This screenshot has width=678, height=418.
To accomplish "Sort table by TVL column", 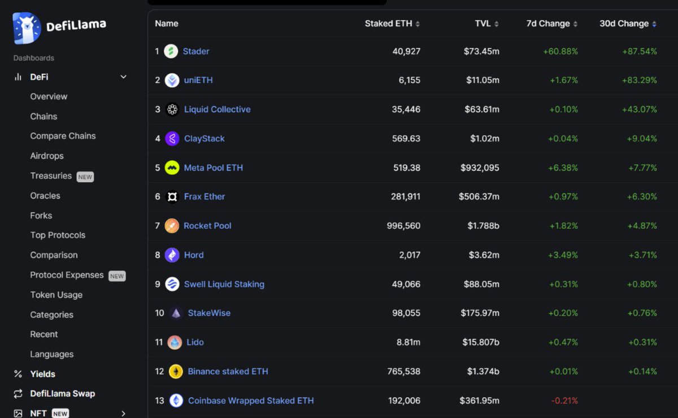I will pos(486,24).
